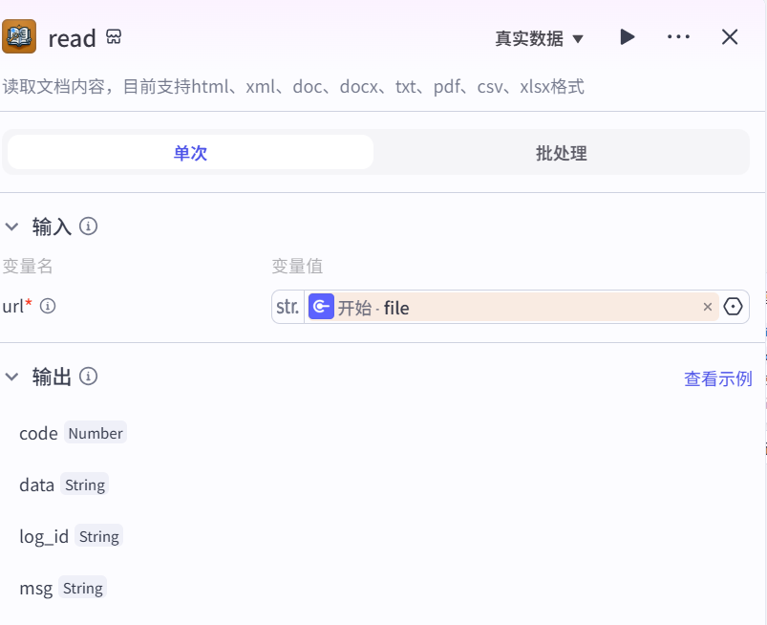Click the info icon next to 输出
Screen dimensions: 767x625
pyautogui.click(x=89, y=377)
